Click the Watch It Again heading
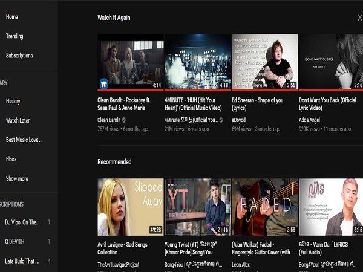Viewport: 363px width, 272px height. [x=114, y=18]
